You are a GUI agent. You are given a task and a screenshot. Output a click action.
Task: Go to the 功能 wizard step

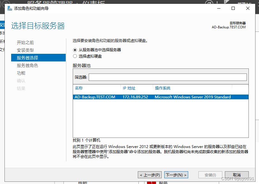(21, 73)
